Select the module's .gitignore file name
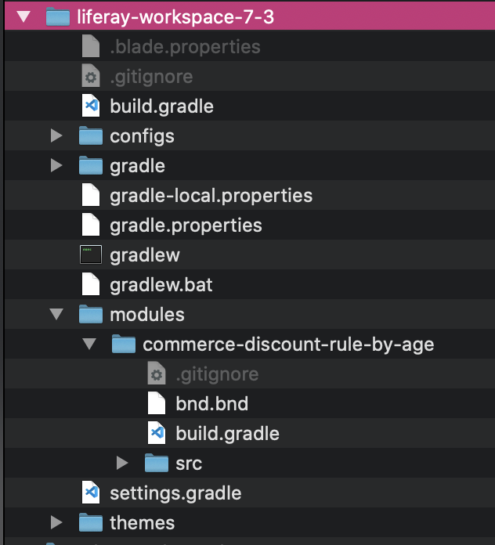The image size is (495, 545). coord(217,374)
